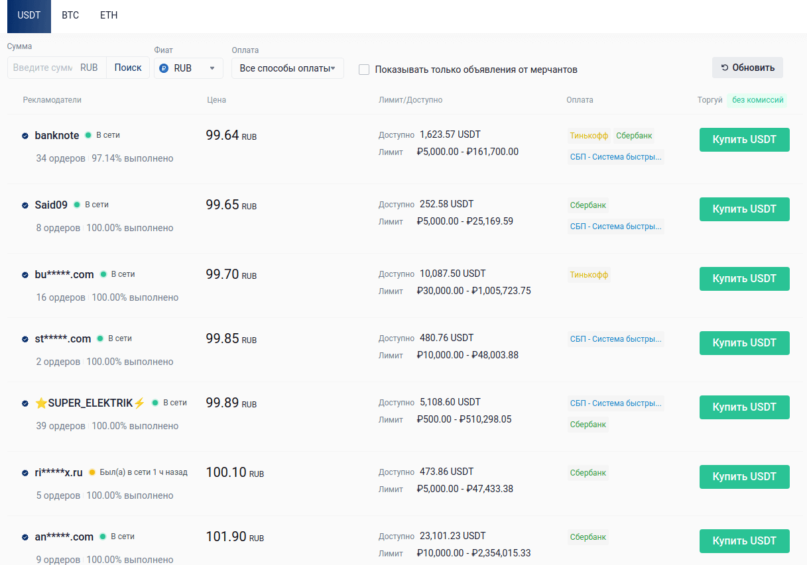Viewport: 807px width, 565px height.
Task: Click verified badge icon next to banknote
Action: 25,136
